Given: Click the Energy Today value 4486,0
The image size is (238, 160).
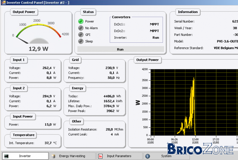Looking at the screenshot, I should point(109,96).
